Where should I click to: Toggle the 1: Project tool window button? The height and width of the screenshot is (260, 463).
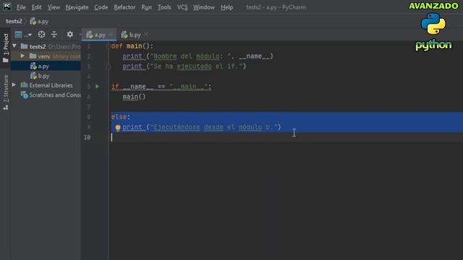6,48
